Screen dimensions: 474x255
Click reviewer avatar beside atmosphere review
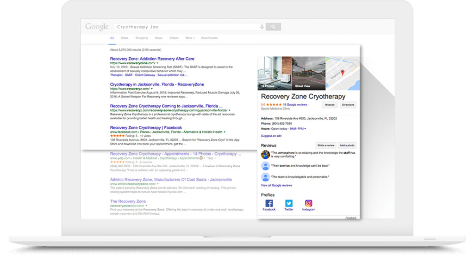click(x=265, y=154)
